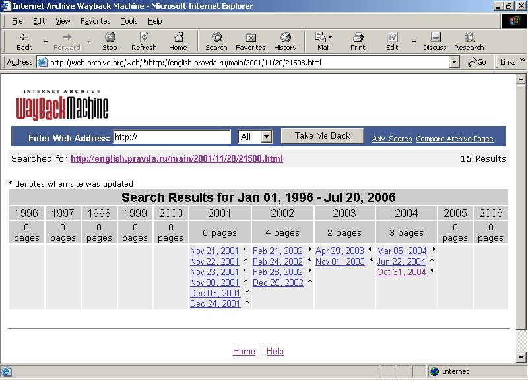Image resolution: width=528 pixels, height=380 pixels.
Task: Click the Wayback Machine logo
Action: click(x=62, y=106)
